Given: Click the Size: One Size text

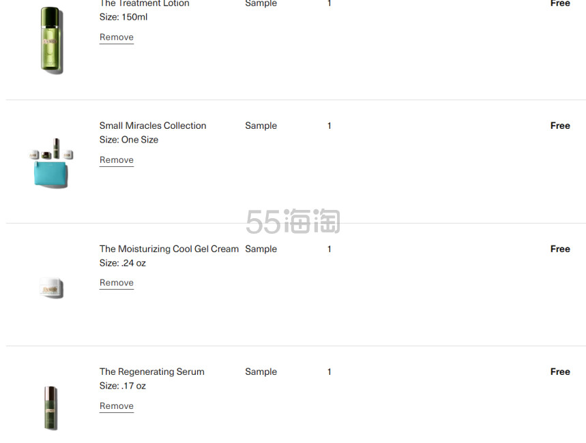Looking at the screenshot, I should pyautogui.click(x=128, y=140).
